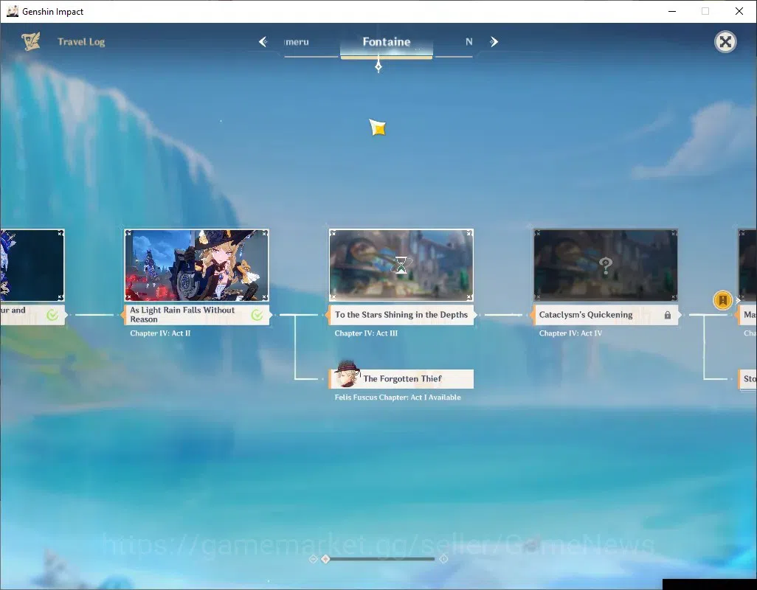Click the Genshin Impact window title icon

tap(13, 11)
